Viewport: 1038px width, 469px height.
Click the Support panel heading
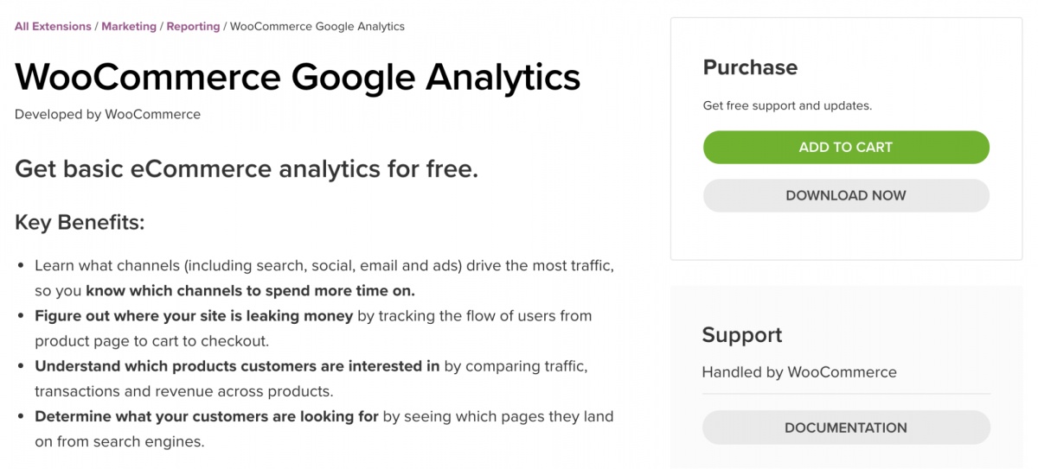pos(741,335)
